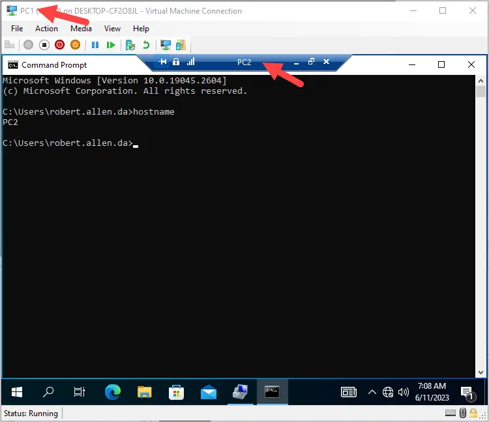Open the Media menu

(x=81, y=29)
